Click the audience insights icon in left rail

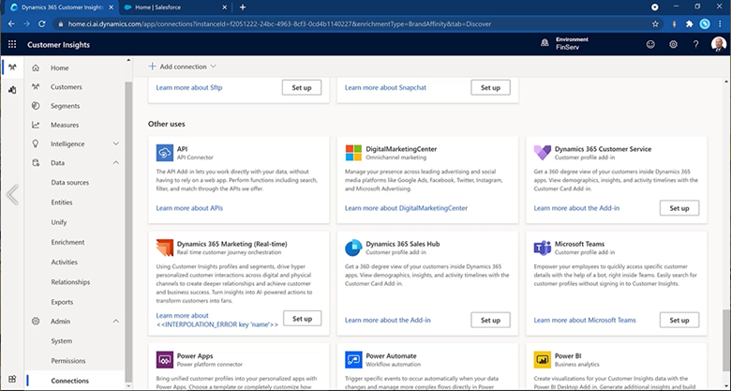pyautogui.click(x=12, y=68)
